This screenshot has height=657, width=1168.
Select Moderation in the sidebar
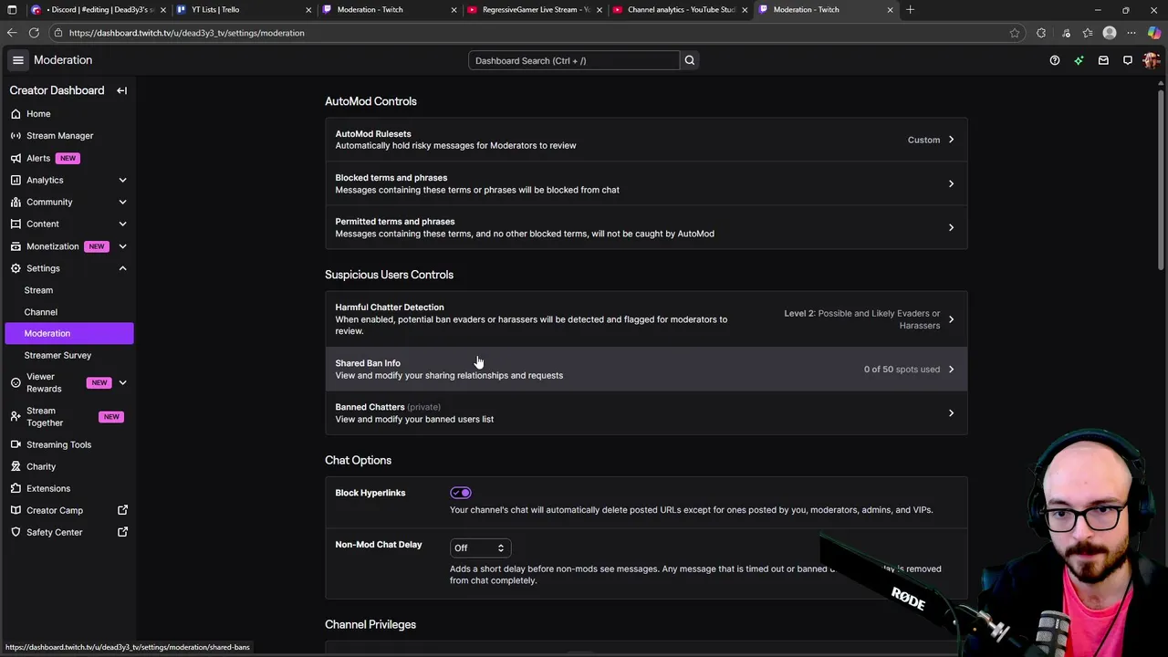pos(69,333)
